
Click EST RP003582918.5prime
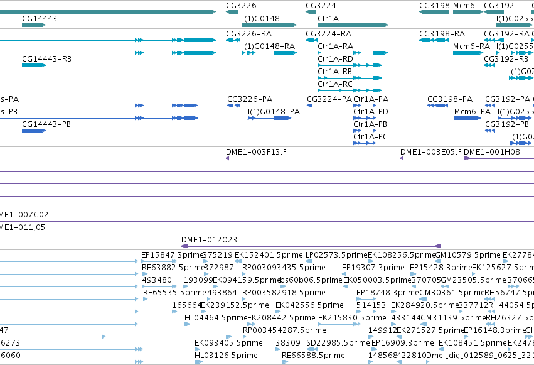[244, 299]
